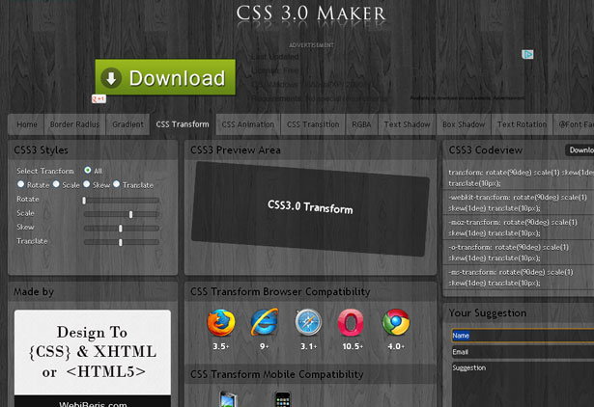Click the Skew slider handle
The width and height of the screenshot is (594, 407).
click(x=121, y=229)
